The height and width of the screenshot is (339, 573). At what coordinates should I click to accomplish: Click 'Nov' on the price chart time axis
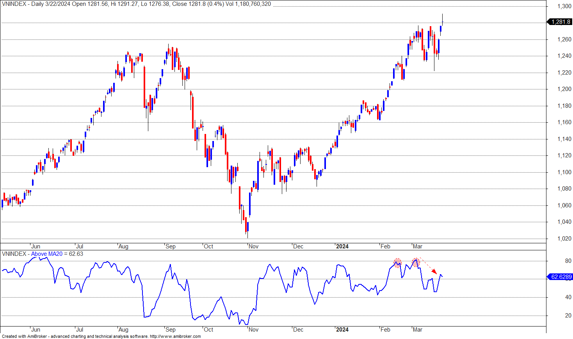click(253, 246)
